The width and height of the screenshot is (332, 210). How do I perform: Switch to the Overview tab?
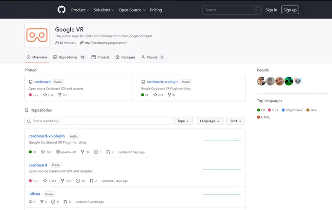click(37, 57)
